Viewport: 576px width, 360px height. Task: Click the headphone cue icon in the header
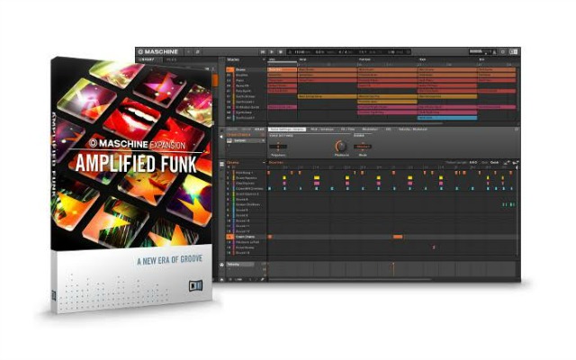coord(494,52)
